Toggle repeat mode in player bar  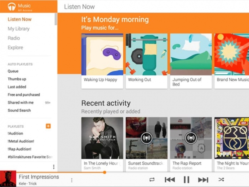(152, 179)
